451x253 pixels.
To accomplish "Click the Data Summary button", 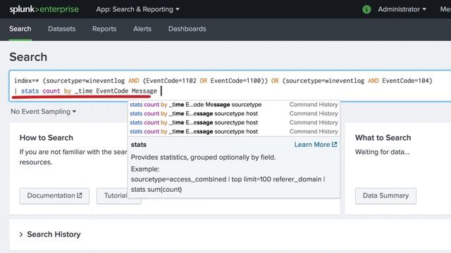I will tap(385, 195).
